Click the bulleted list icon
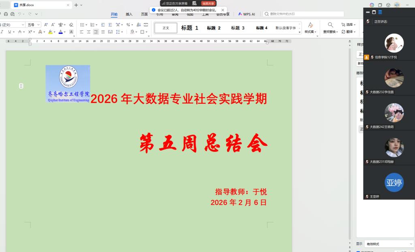 [x=81, y=25]
